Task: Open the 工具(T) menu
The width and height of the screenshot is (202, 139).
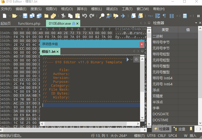Action: (x=127, y=9)
